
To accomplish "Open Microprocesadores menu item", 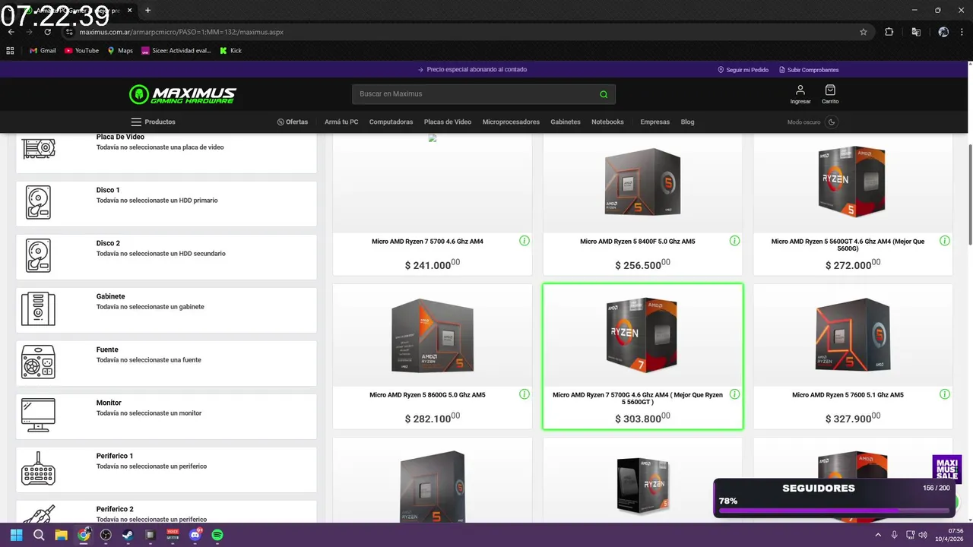I will [x=511, y=122].
